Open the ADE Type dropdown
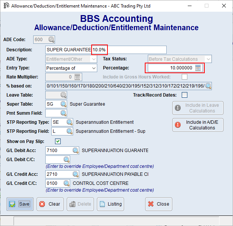The width and height of the screenshot is (233, 226). pyautogui.click(x=94, y=59)
